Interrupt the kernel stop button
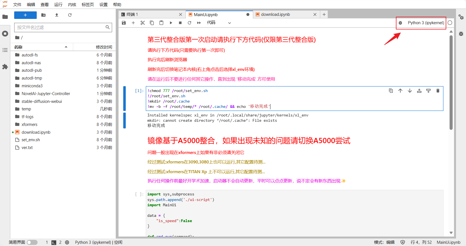This screenshot has height=246, width=466. click(180, 23)
